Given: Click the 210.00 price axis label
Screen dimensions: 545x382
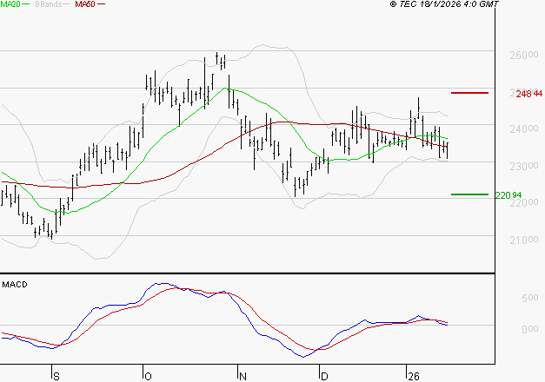Looking at the screenshot, I should point(524,240).
